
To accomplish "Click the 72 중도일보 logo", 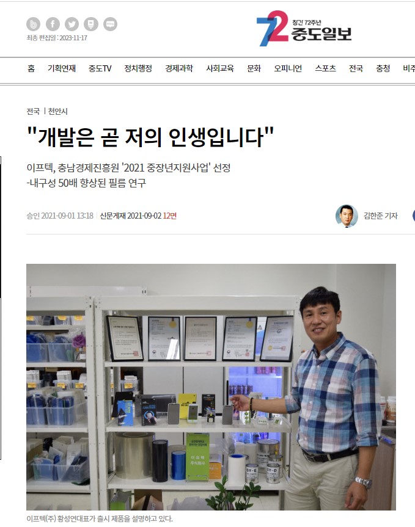I will 304,28.
